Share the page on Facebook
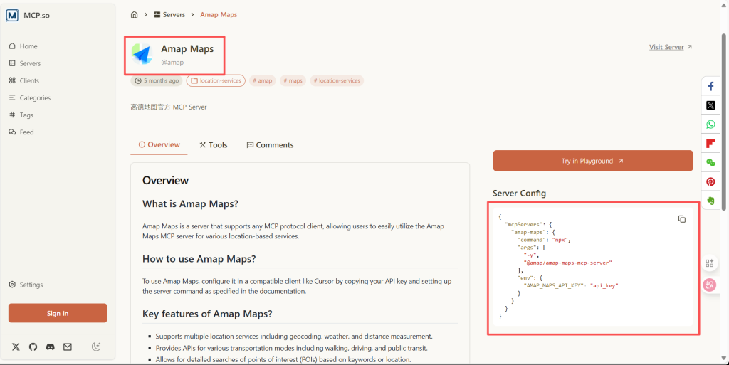Viewport: 729px width, 365px height. coord(710,86)
